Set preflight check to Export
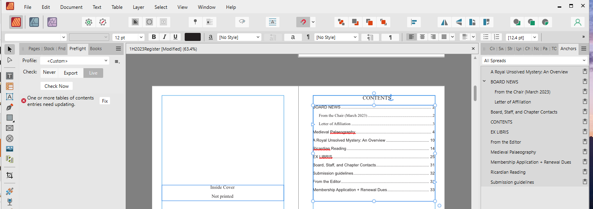Screen dimensions: 593x209 (71, 73)
